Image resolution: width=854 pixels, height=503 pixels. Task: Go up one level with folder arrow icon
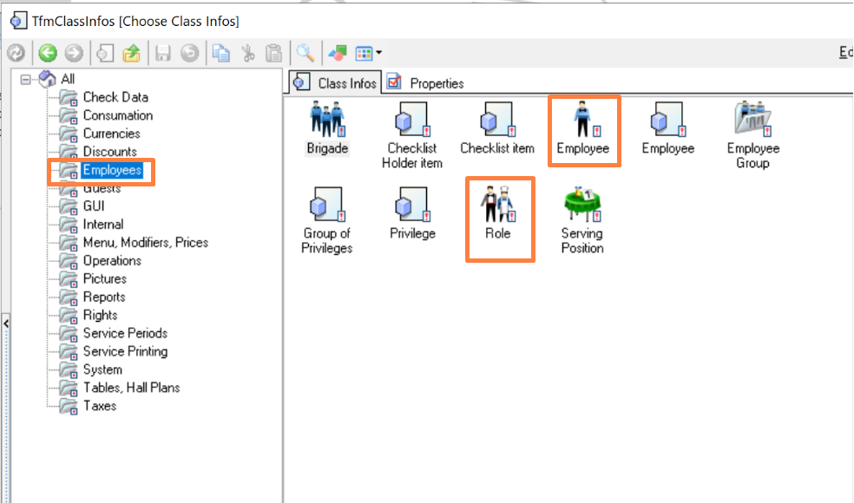click(x=131, y=53)
